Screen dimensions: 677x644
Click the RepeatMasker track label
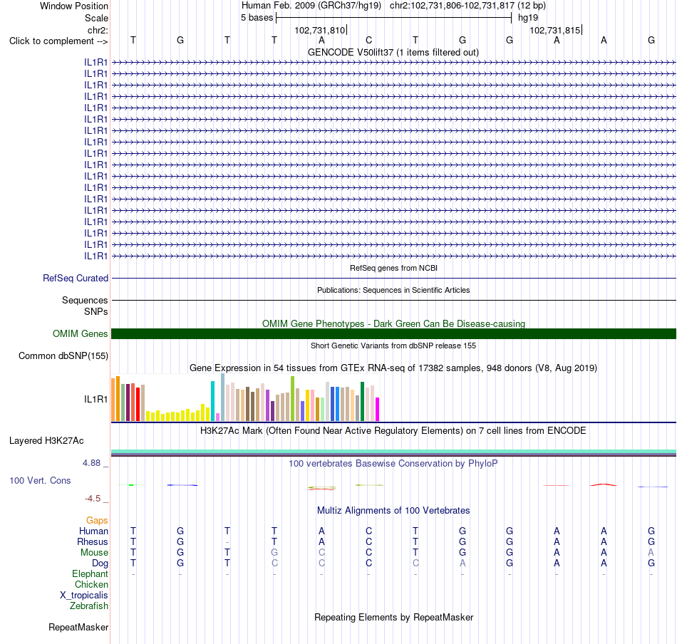tap(78, 627)
